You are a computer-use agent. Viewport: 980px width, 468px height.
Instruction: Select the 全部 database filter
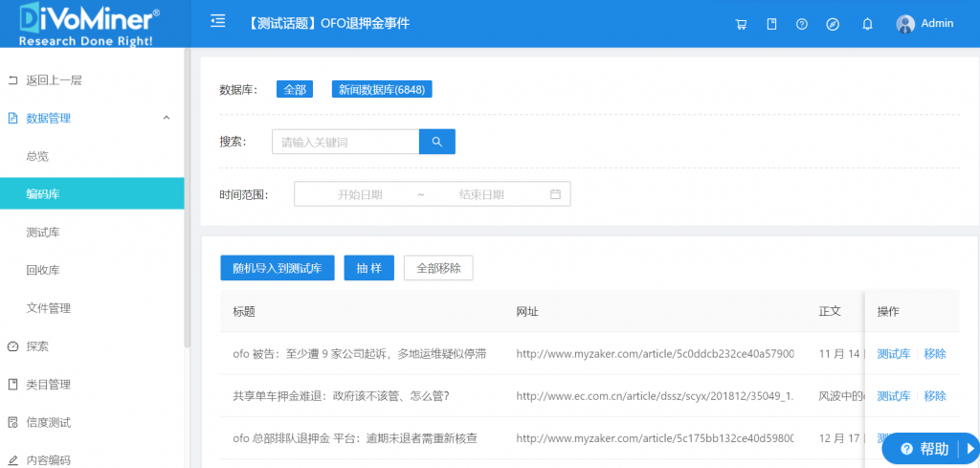295,89
